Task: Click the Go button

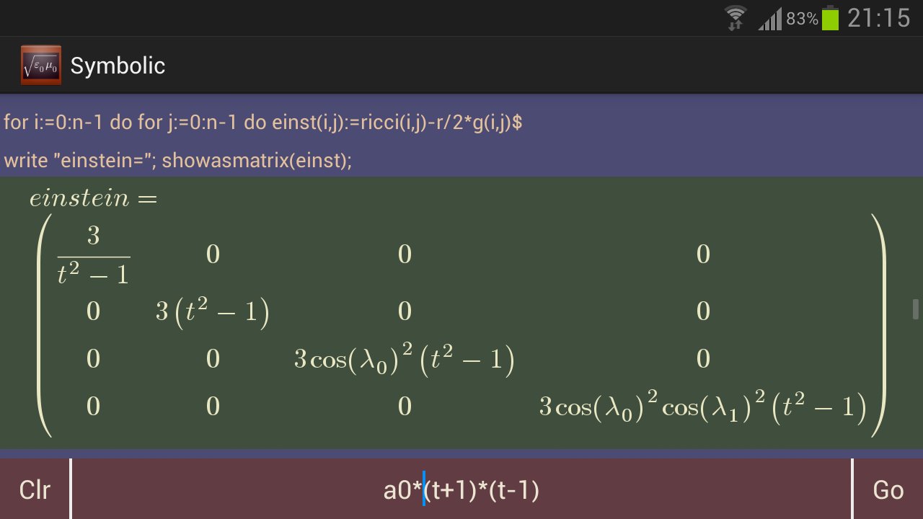Action: point(888,489)
